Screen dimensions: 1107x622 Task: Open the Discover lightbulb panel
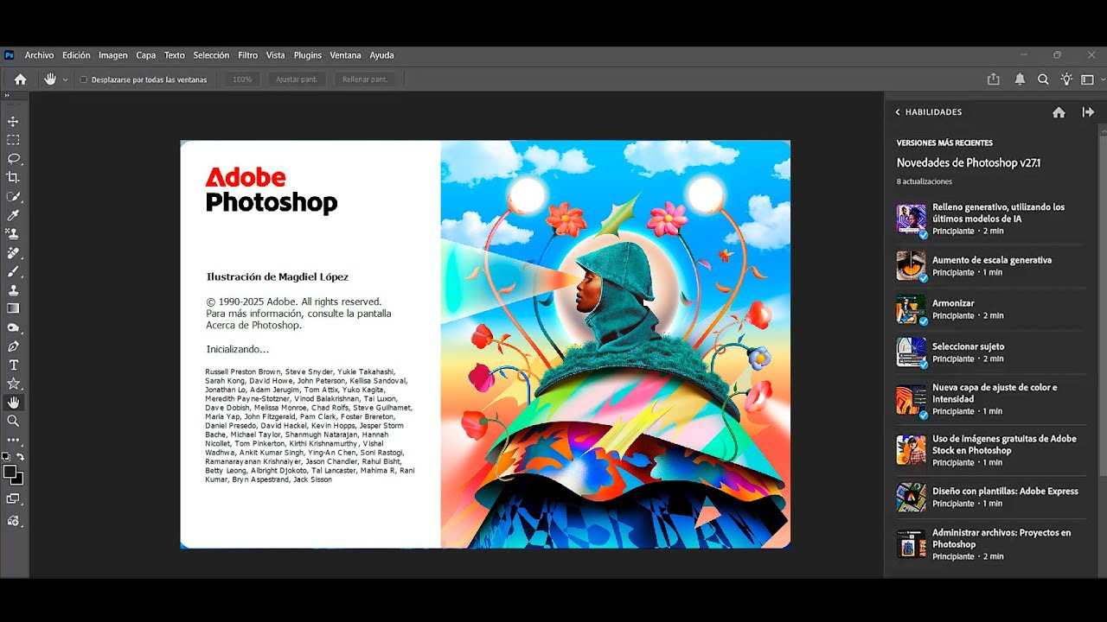pyautogui.click(x=1066, y=79)
